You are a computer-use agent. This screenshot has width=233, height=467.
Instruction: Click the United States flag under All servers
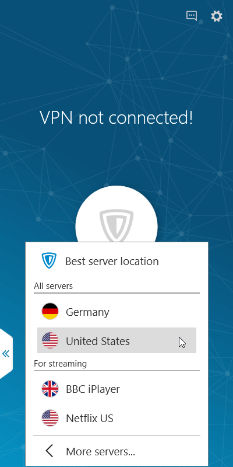(50, 341)
